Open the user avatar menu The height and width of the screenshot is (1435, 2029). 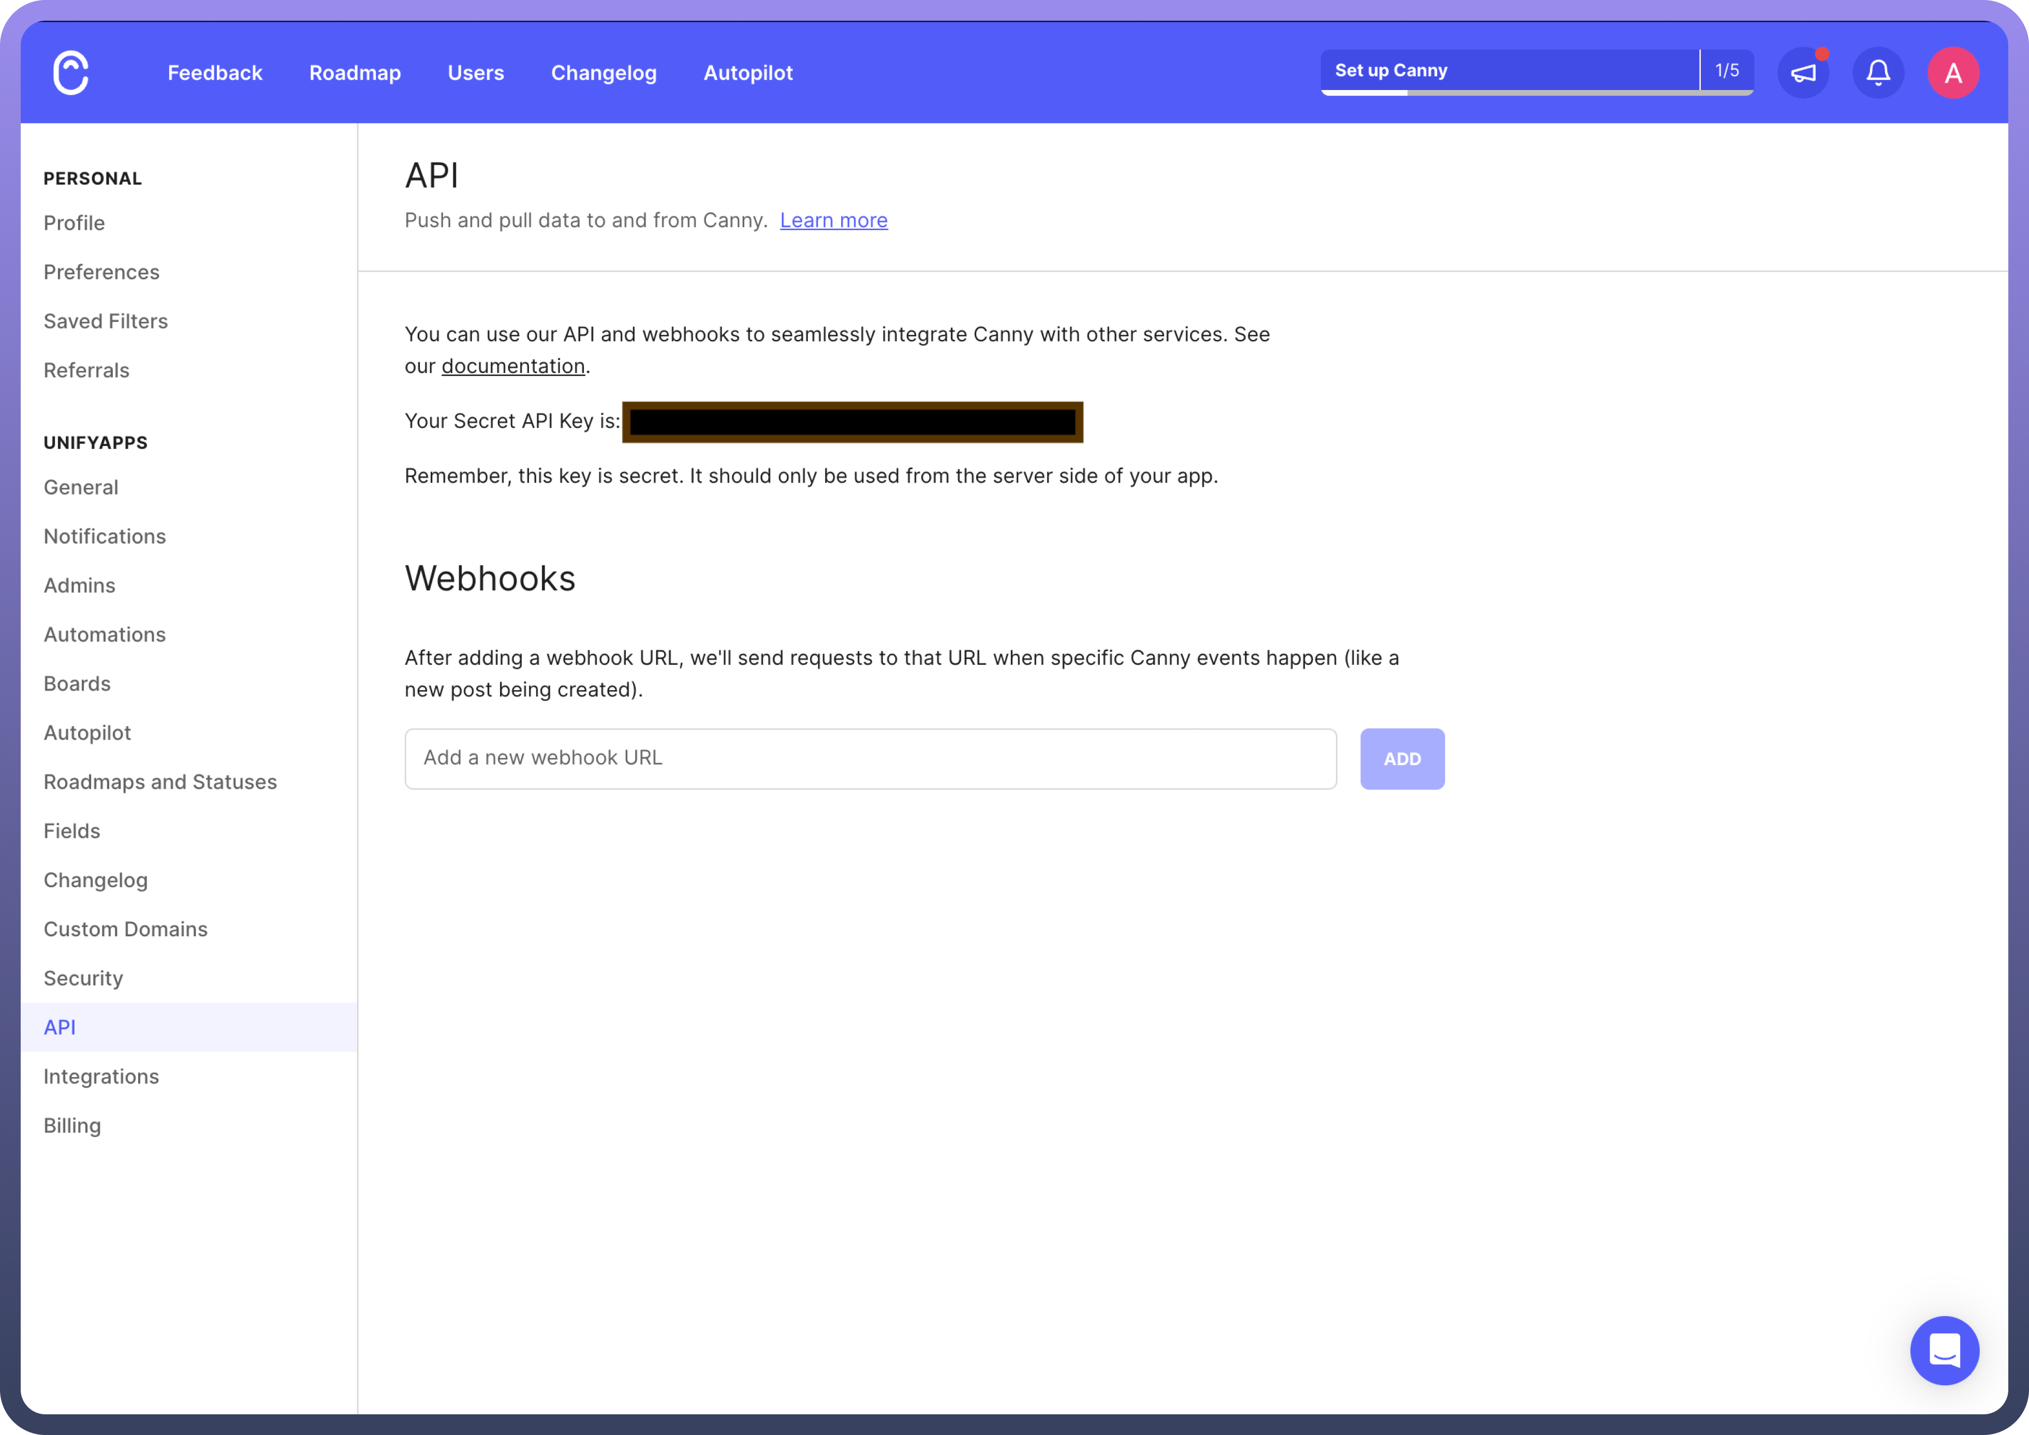(1953, 72)
